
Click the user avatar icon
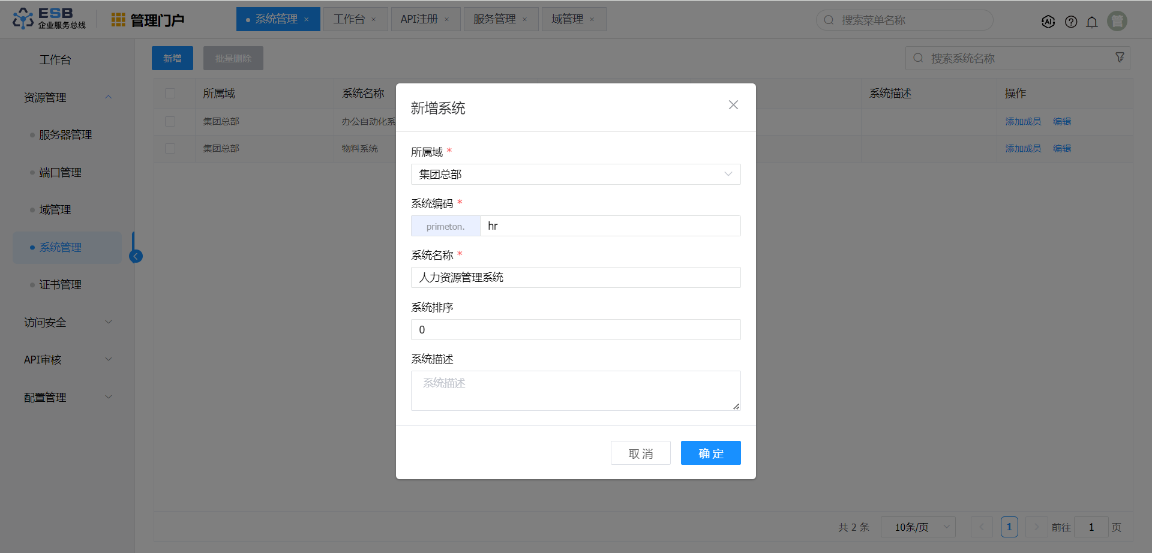(x=1117, y=21)
